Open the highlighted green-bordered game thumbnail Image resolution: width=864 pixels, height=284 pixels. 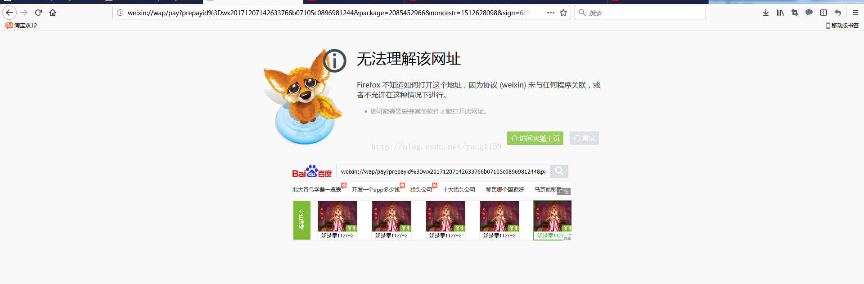coord(553,220)
